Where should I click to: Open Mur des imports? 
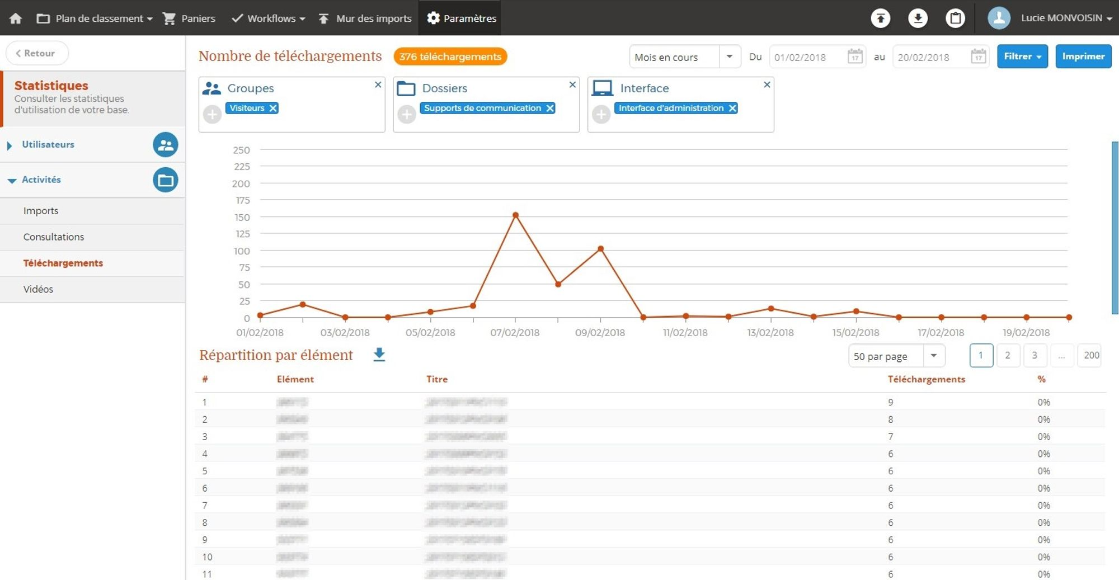tap(365, 18)
